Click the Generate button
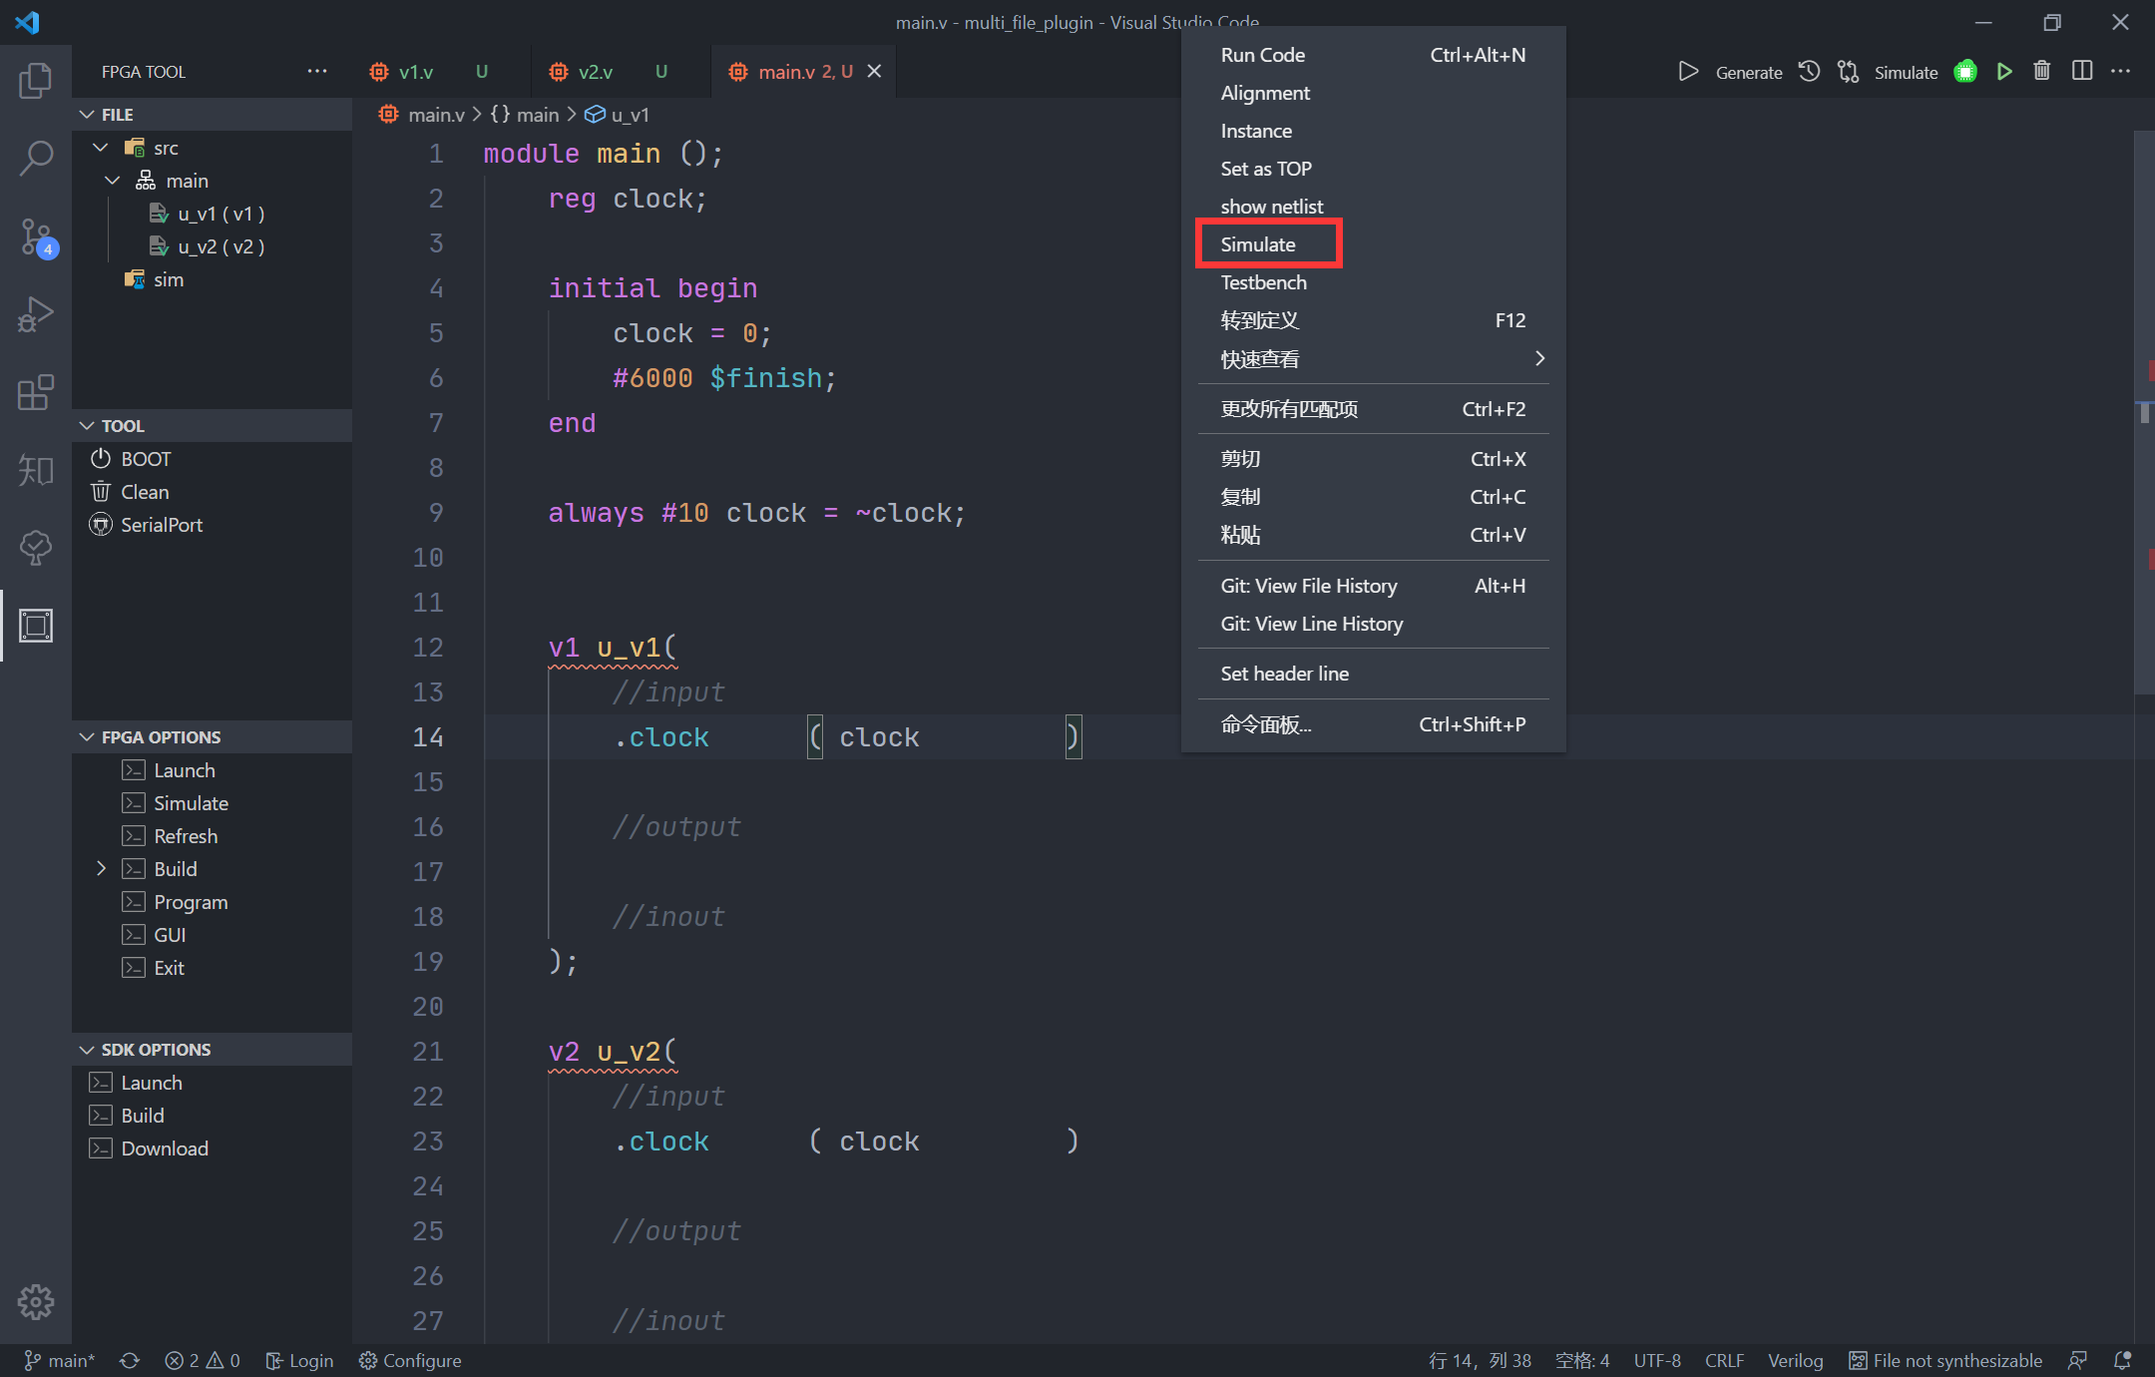 click(1749, 71)
